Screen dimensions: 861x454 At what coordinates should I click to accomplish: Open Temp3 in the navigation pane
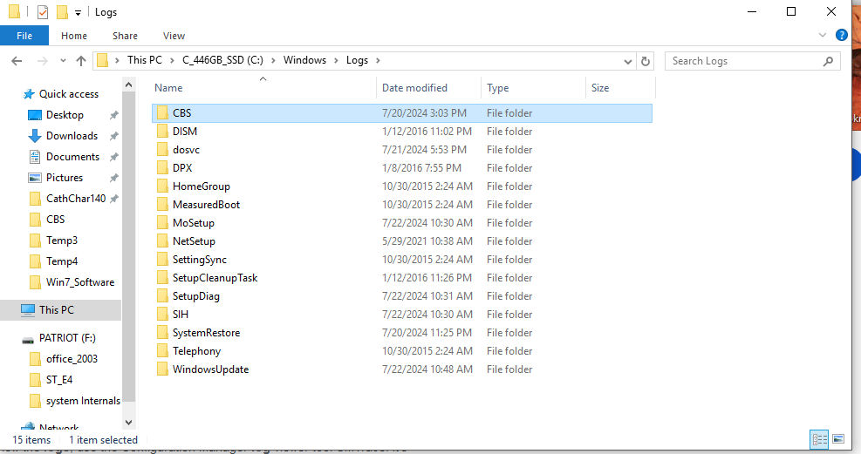coord(61,241)
